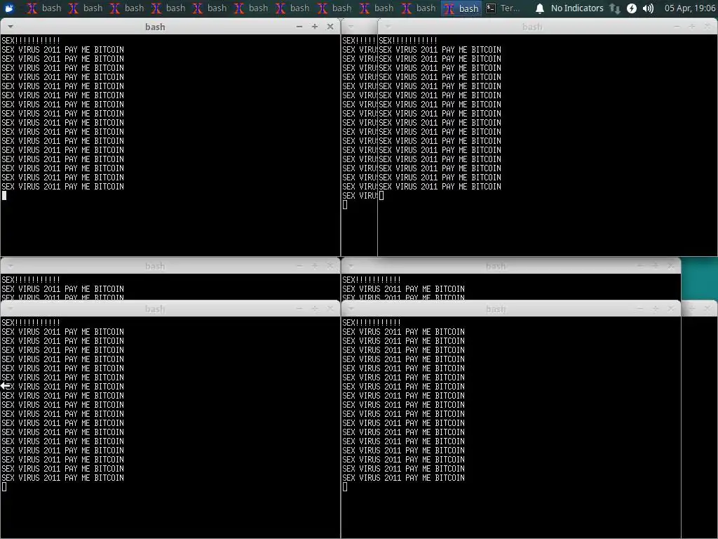Click the 'No Indicators' panel label
The image size is (718, 539).
coord(577,8)
